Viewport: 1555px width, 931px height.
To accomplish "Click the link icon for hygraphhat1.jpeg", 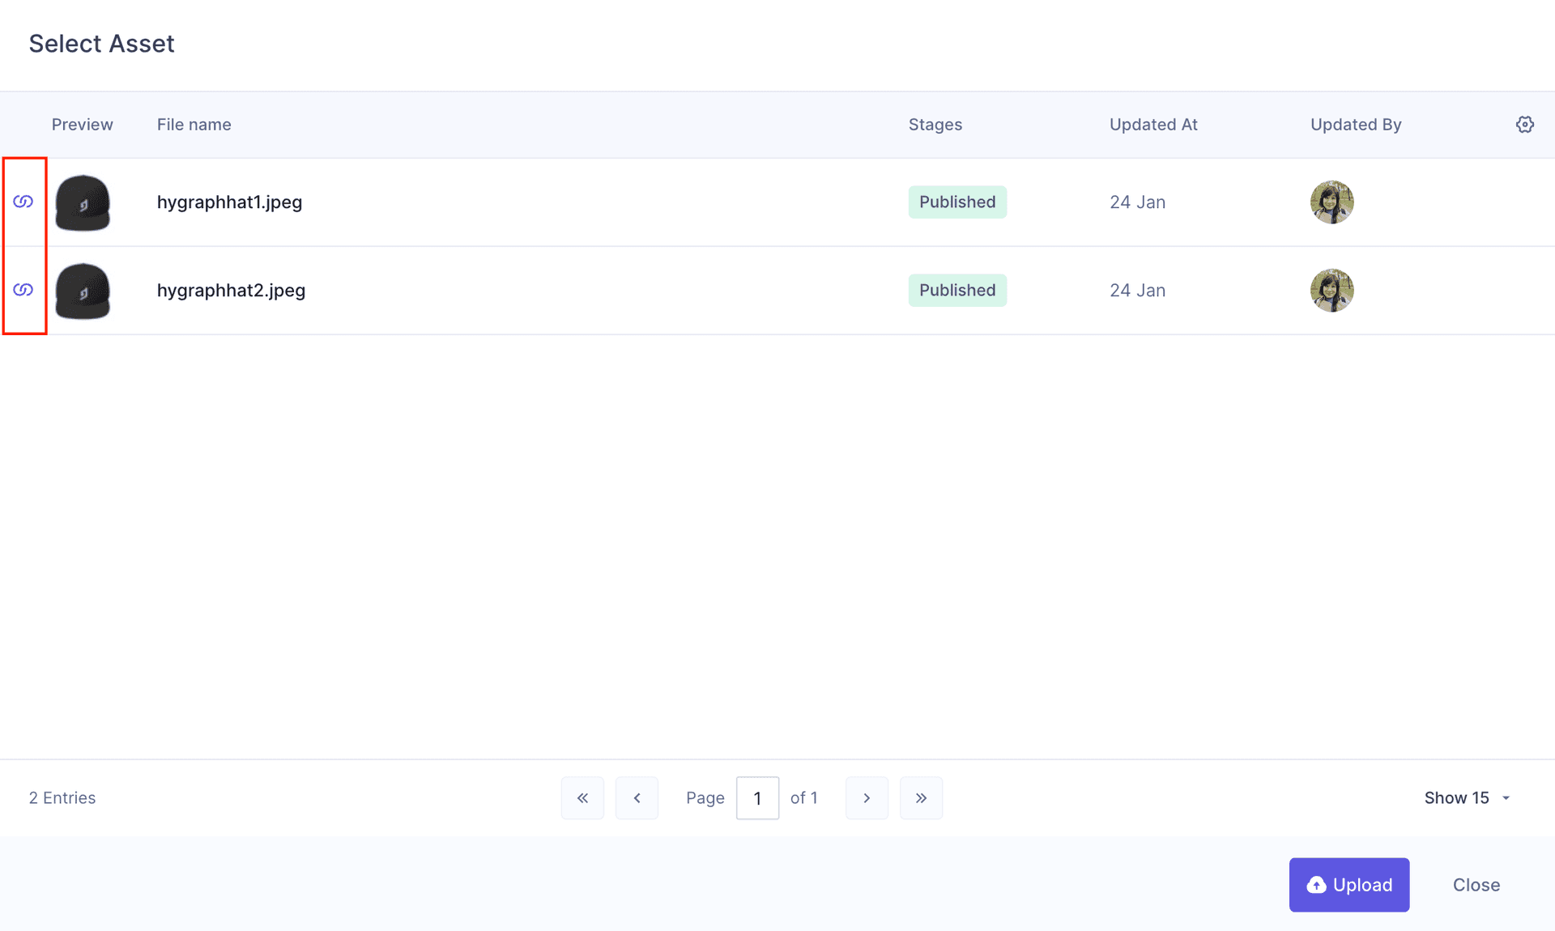I will tap(24, 201).
